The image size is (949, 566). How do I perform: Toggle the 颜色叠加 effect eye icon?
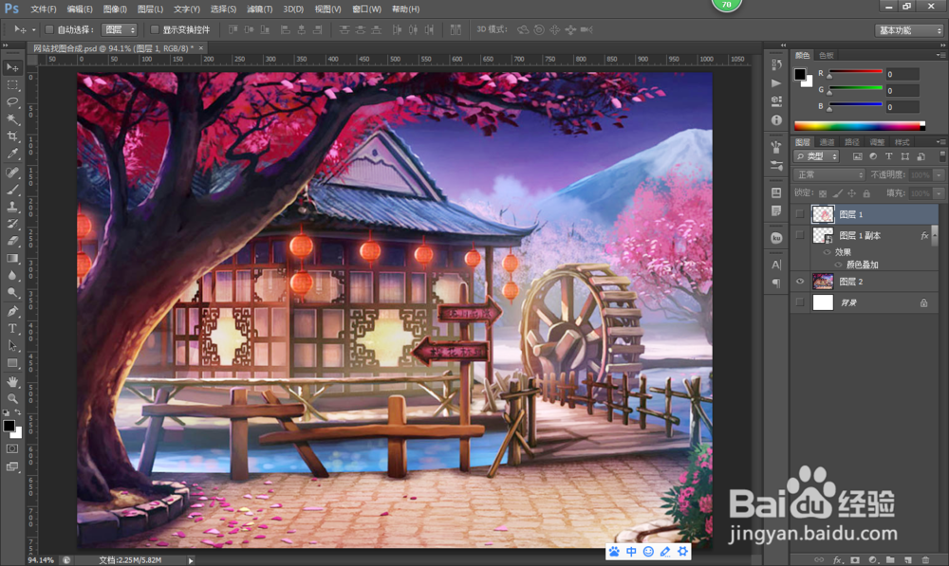838,265
